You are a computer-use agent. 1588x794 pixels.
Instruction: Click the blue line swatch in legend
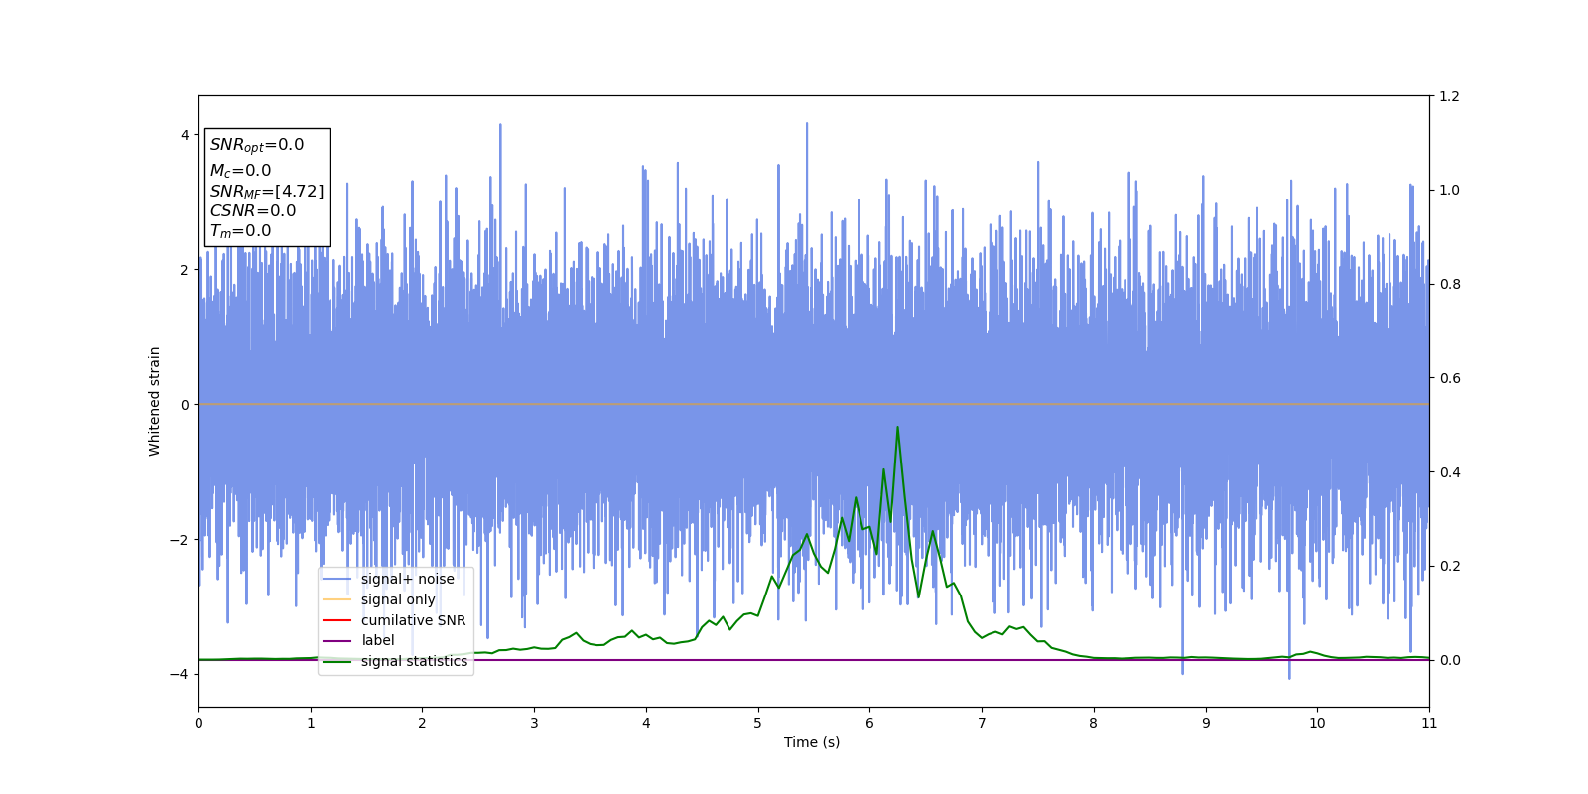point(337,579)
